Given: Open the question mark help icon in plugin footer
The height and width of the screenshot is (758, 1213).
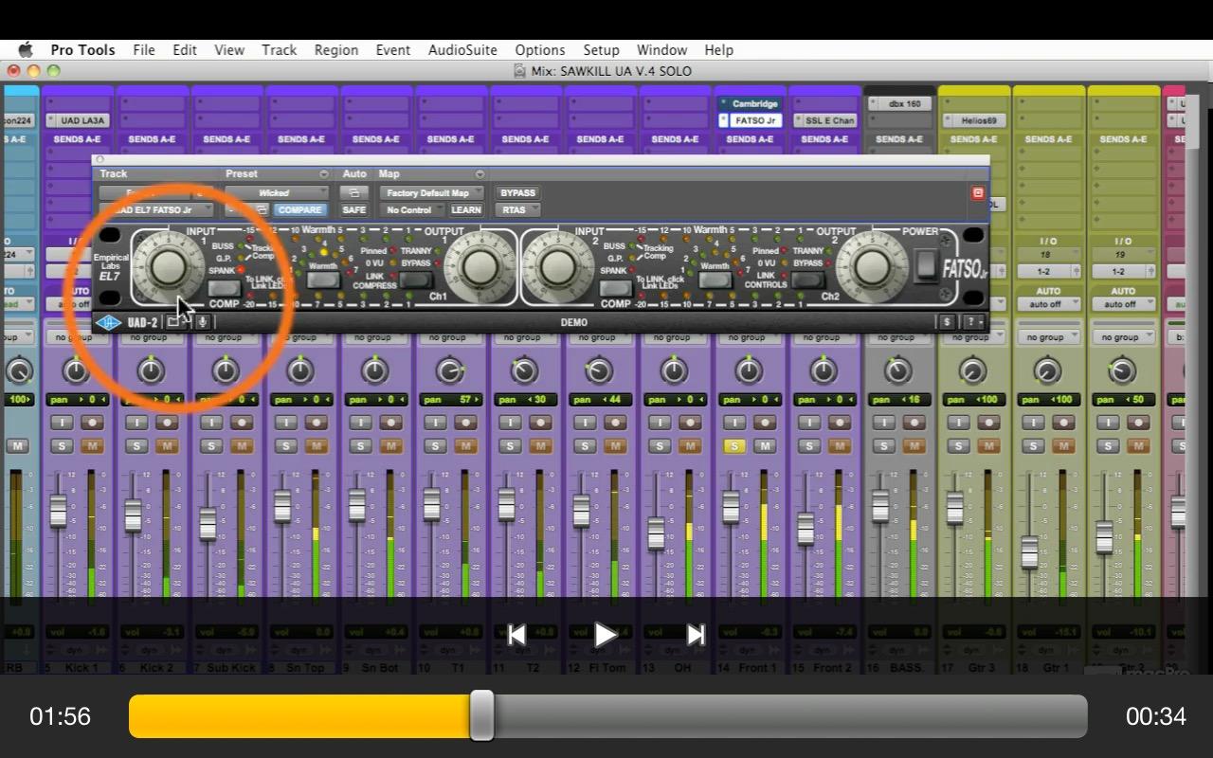Looking at the screenshot, I should tap(972, 322).
